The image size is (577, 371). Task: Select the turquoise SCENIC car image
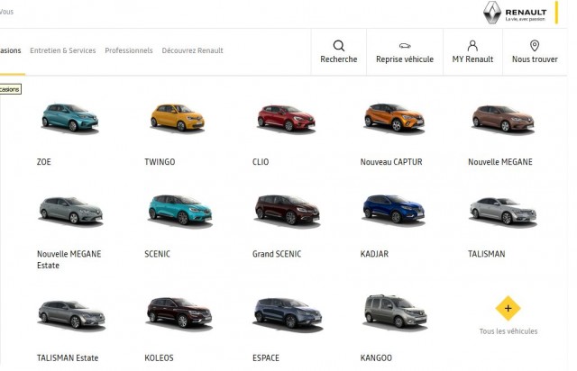180,210
